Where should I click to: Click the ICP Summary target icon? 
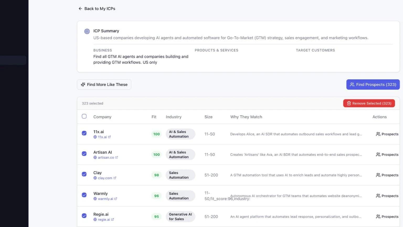[87, 31]
